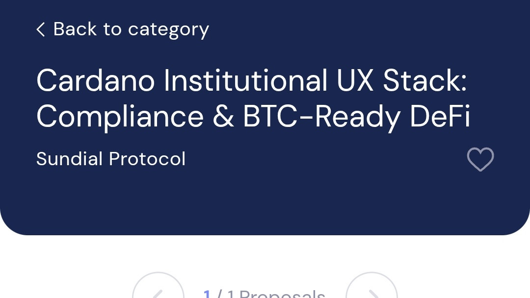The width and height of the screenshot is (530, 298).
Task: Click the word Back beside the chevron
Action: pos(75,29)
